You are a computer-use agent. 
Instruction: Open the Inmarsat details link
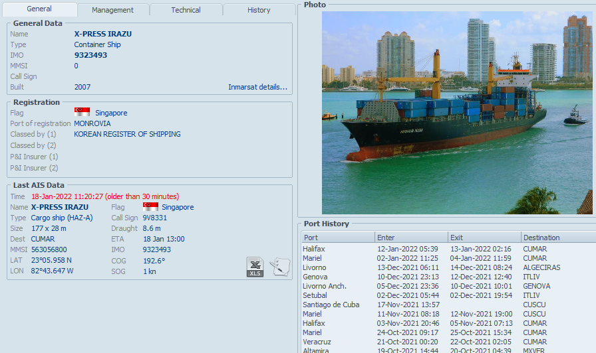click(x=257, y=87)
